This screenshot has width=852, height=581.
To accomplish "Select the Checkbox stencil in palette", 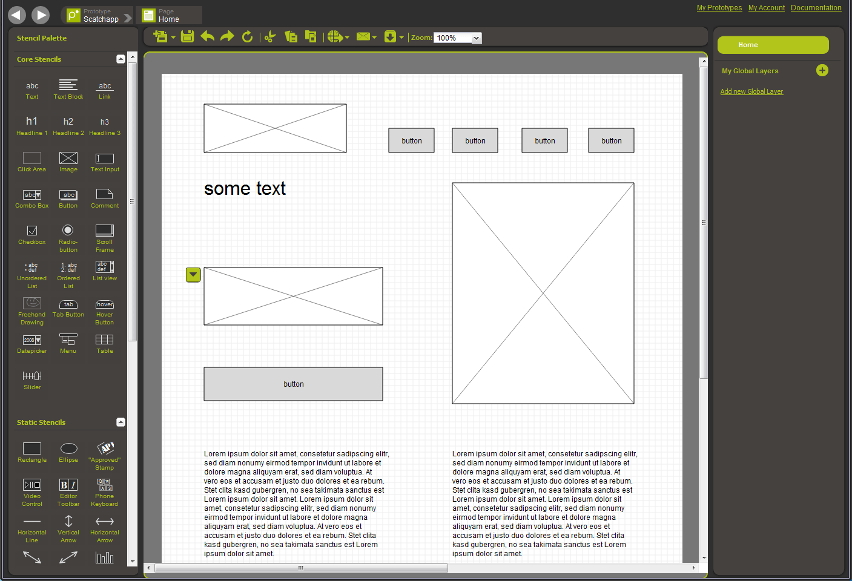I will (32, 234).
